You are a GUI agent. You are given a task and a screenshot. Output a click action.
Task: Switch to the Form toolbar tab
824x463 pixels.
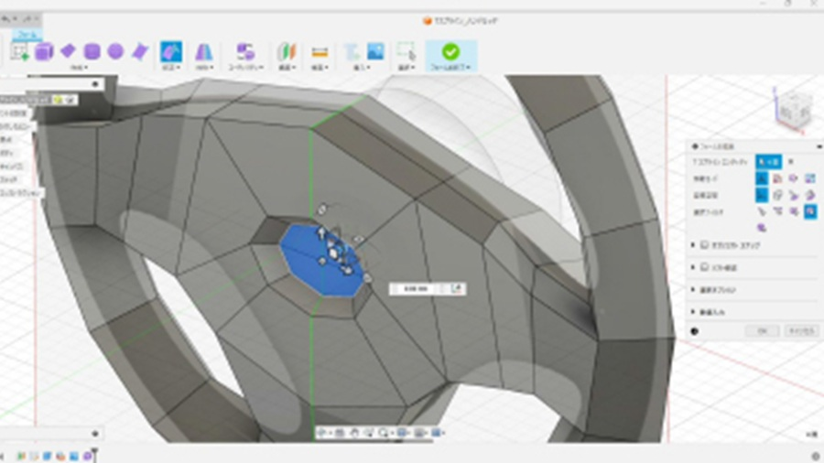click(x=27, y=35)
